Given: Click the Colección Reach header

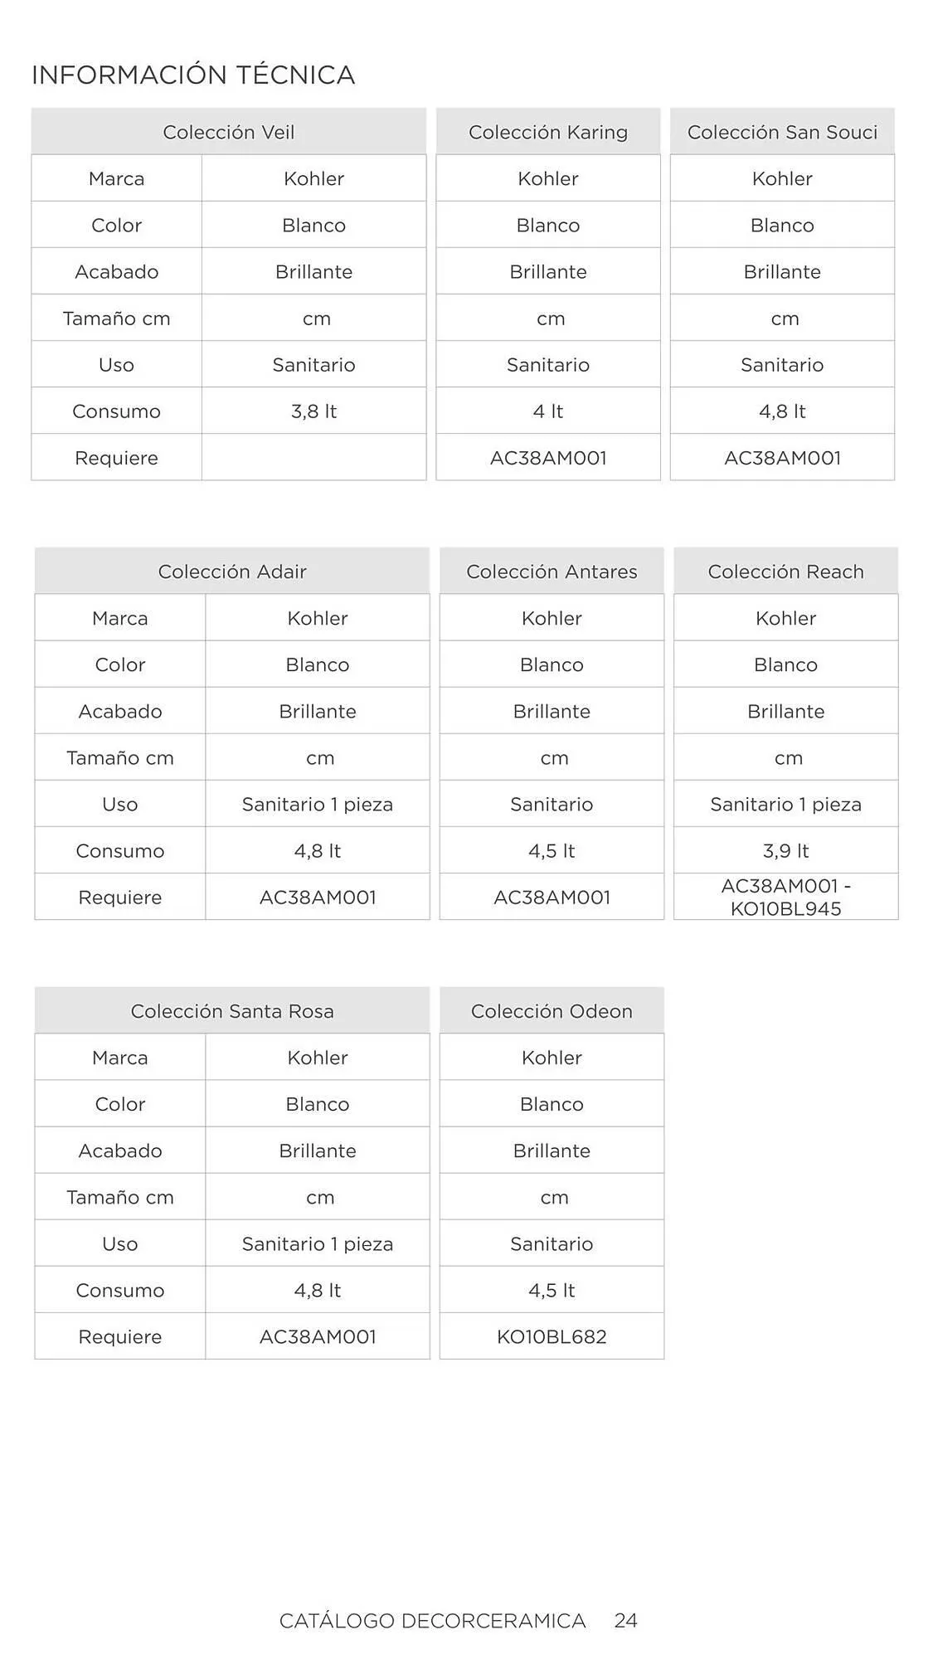Looking at the screenshot, I should click(785, 572).
